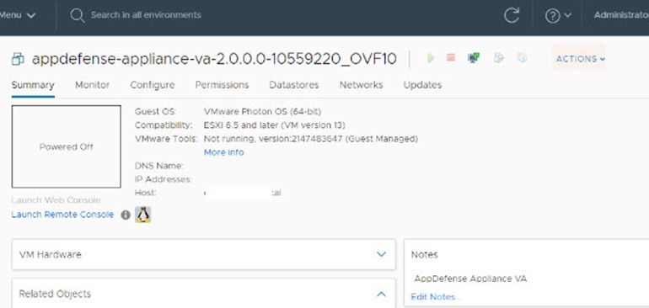Click the Take Snapshot icon
Screen dimensions: 649x308
click(x=522, y=58)
